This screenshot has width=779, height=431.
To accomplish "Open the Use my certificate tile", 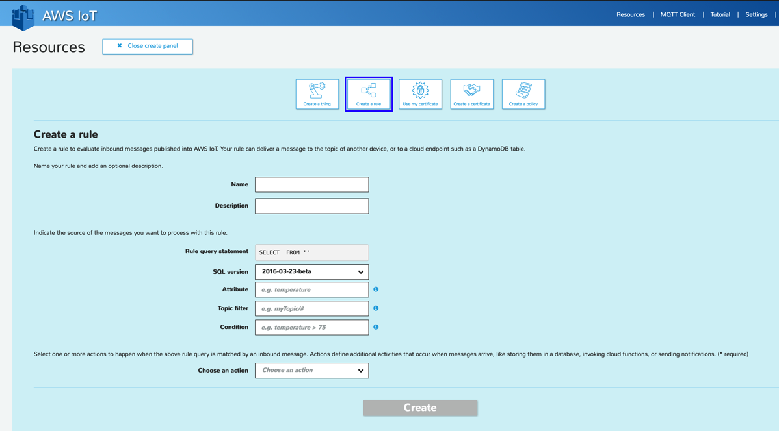I will click(420, 94).
